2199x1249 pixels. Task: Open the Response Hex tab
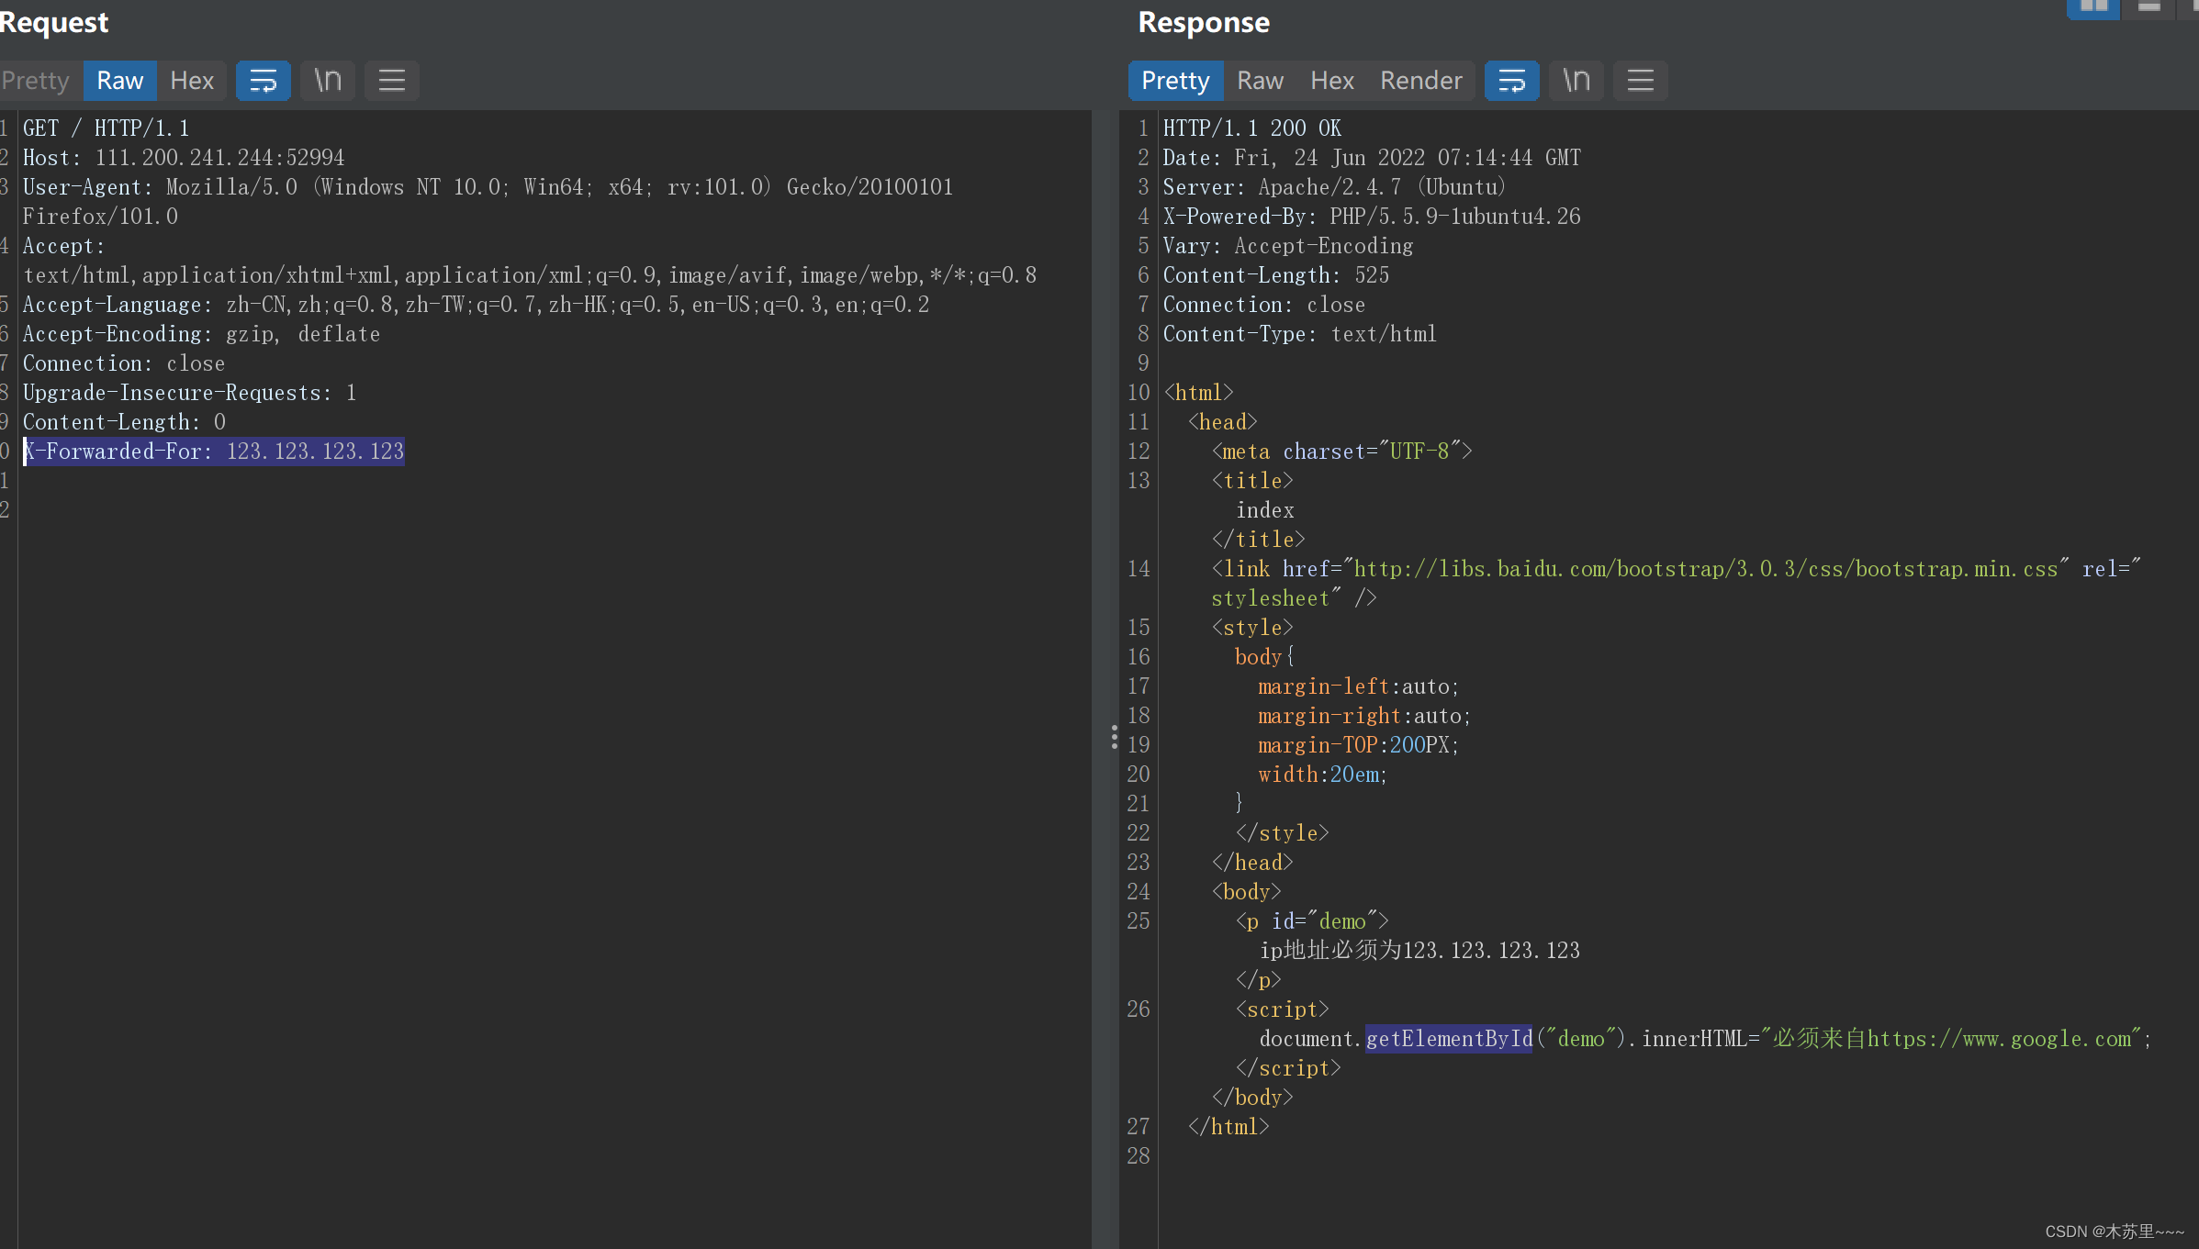click(x=1332, y=81)
